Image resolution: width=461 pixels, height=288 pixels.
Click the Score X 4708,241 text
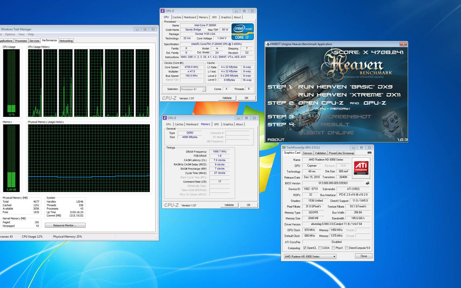point(369,52)
